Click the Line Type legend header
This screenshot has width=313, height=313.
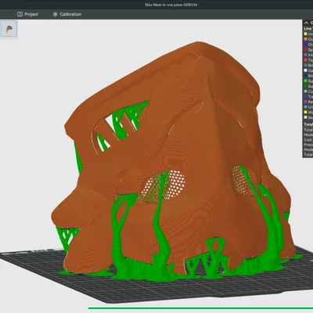308,28
